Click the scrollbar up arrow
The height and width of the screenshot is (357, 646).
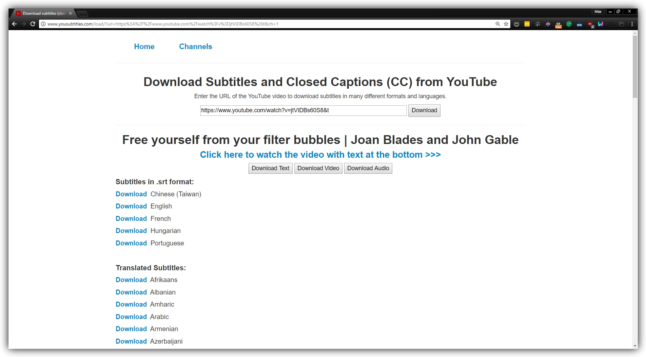click(635, 33)
